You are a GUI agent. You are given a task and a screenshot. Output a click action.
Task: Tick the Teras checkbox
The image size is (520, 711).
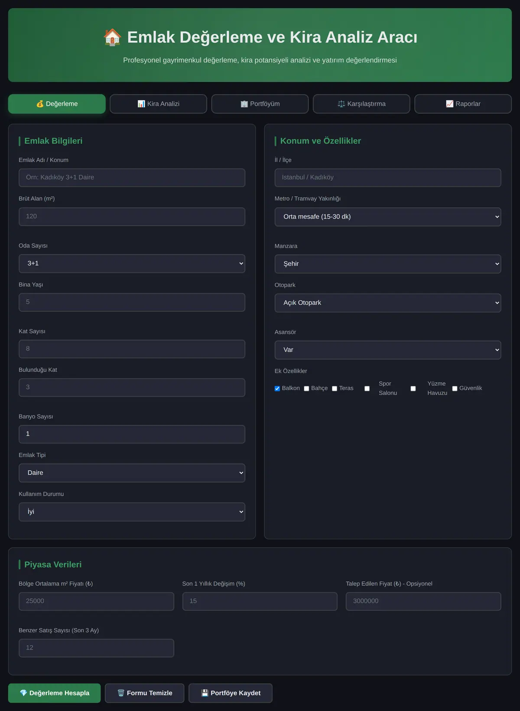[335, 388]
